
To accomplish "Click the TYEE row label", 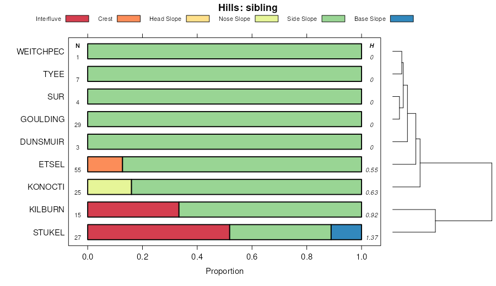I will coord(53,74).
